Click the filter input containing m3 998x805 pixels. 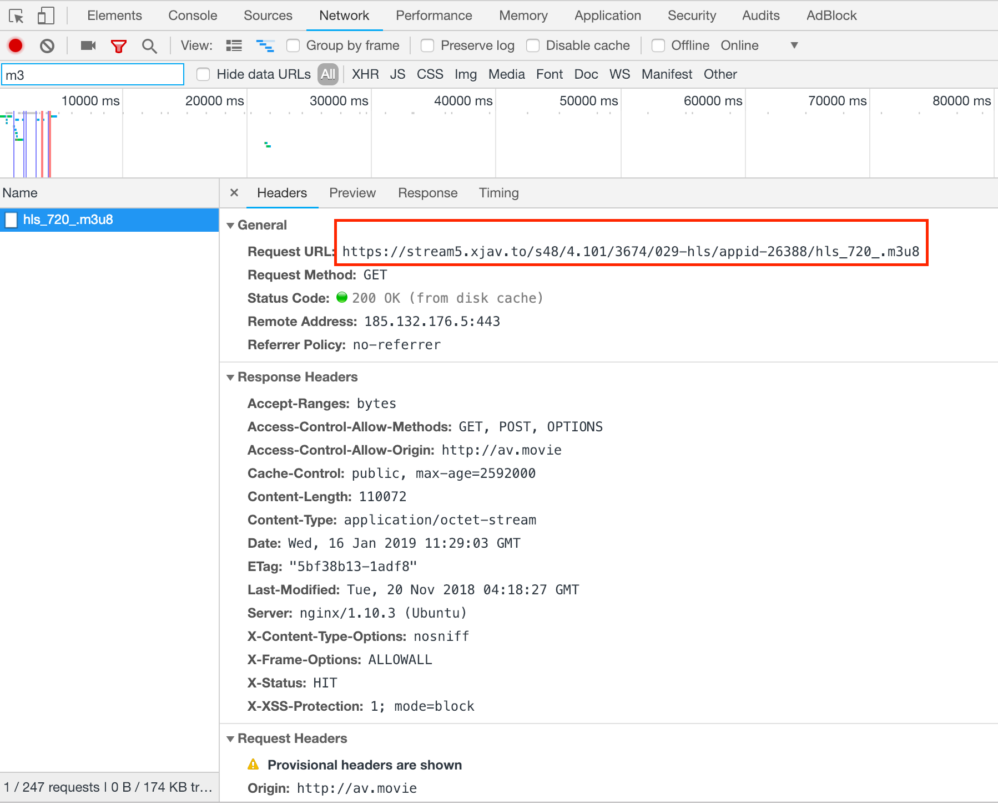click(92, 74)
